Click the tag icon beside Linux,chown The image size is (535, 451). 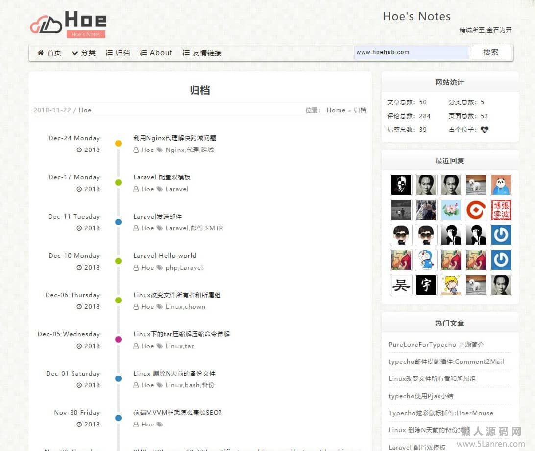tap(159, 306)
